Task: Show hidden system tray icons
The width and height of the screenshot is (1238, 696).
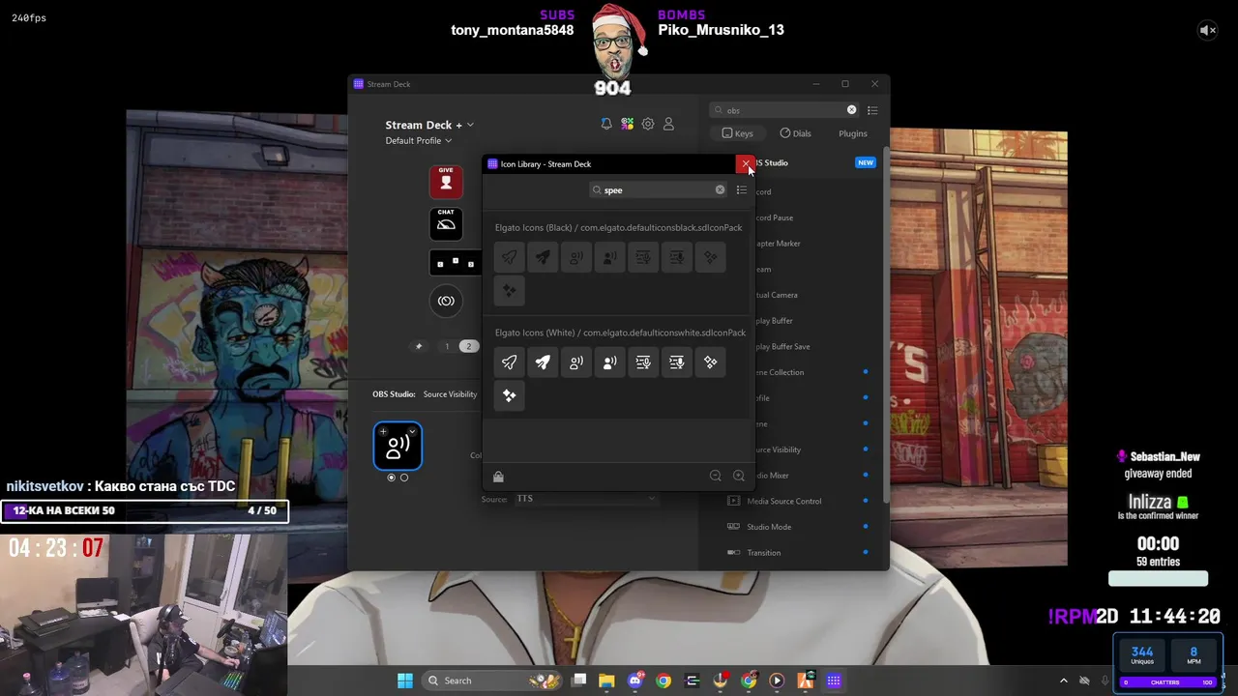Action: [x=1064, y=681]
